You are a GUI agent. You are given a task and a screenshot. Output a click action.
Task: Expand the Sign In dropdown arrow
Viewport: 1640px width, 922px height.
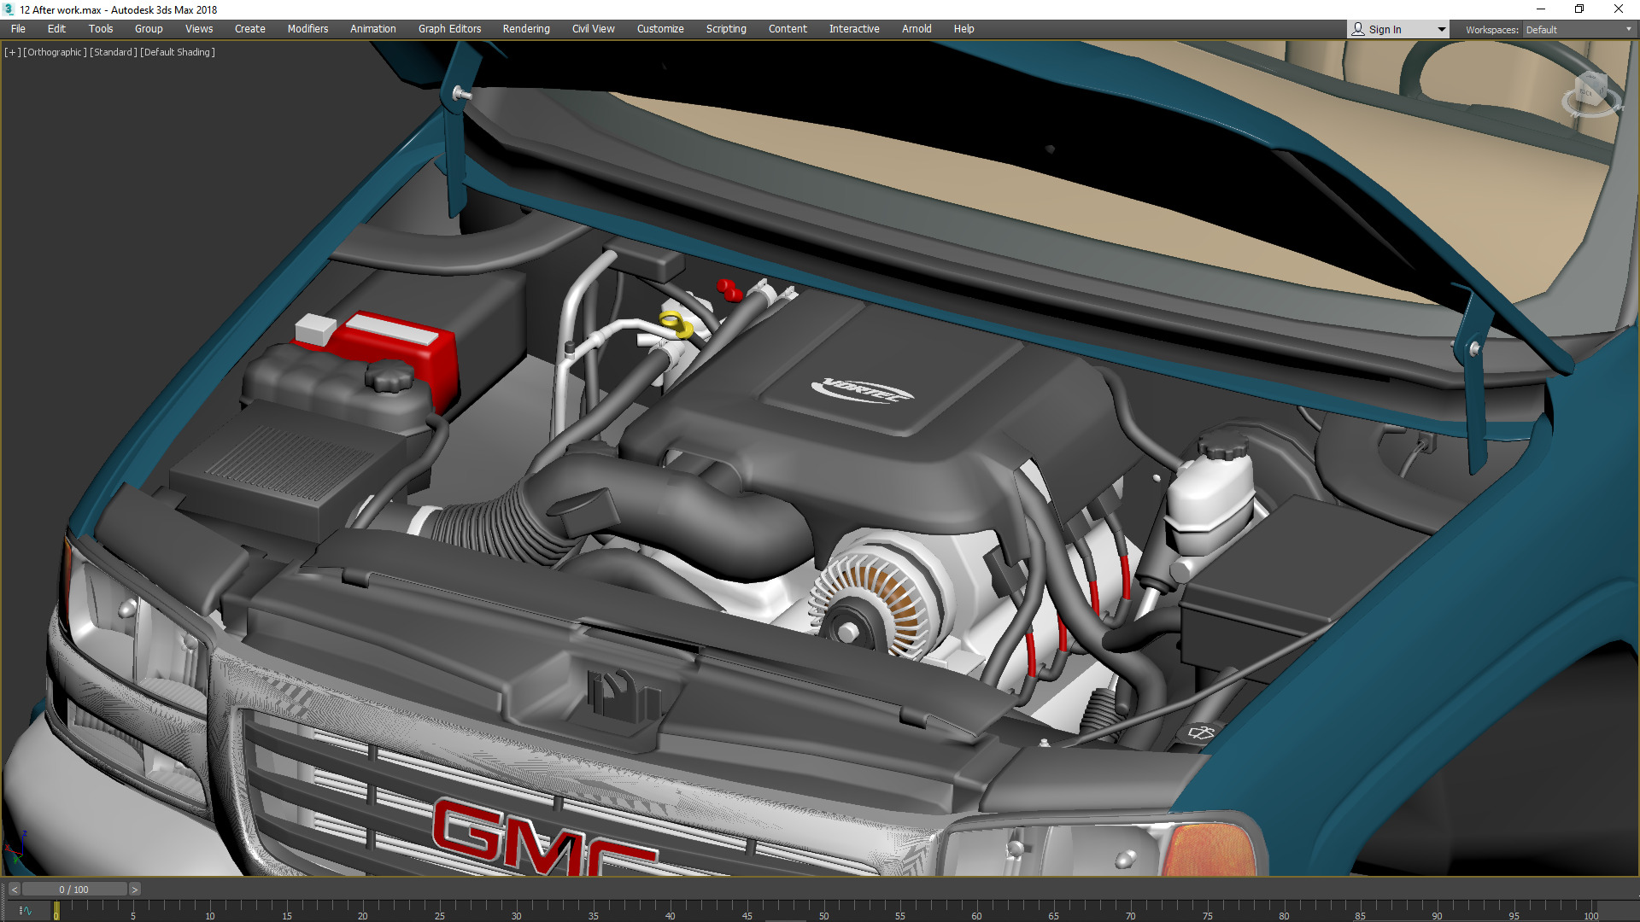tap(1442, 29)
